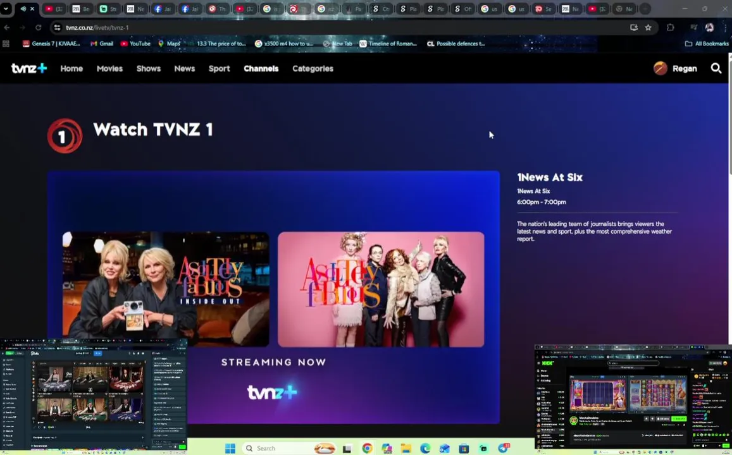The width and height of the screenshot is (732, 455).
Task: Open the Categories menu
Action: (x=313, y=68)
